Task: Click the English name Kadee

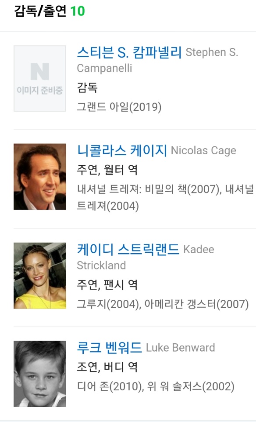Action: click(x=199, y=249)
